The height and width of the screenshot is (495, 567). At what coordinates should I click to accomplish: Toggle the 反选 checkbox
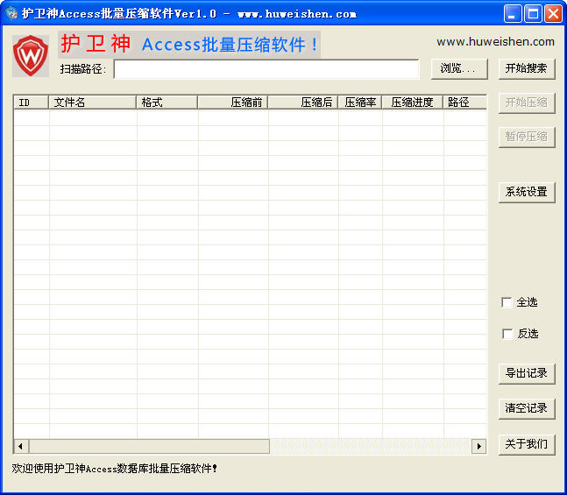(x=507, y=334)
